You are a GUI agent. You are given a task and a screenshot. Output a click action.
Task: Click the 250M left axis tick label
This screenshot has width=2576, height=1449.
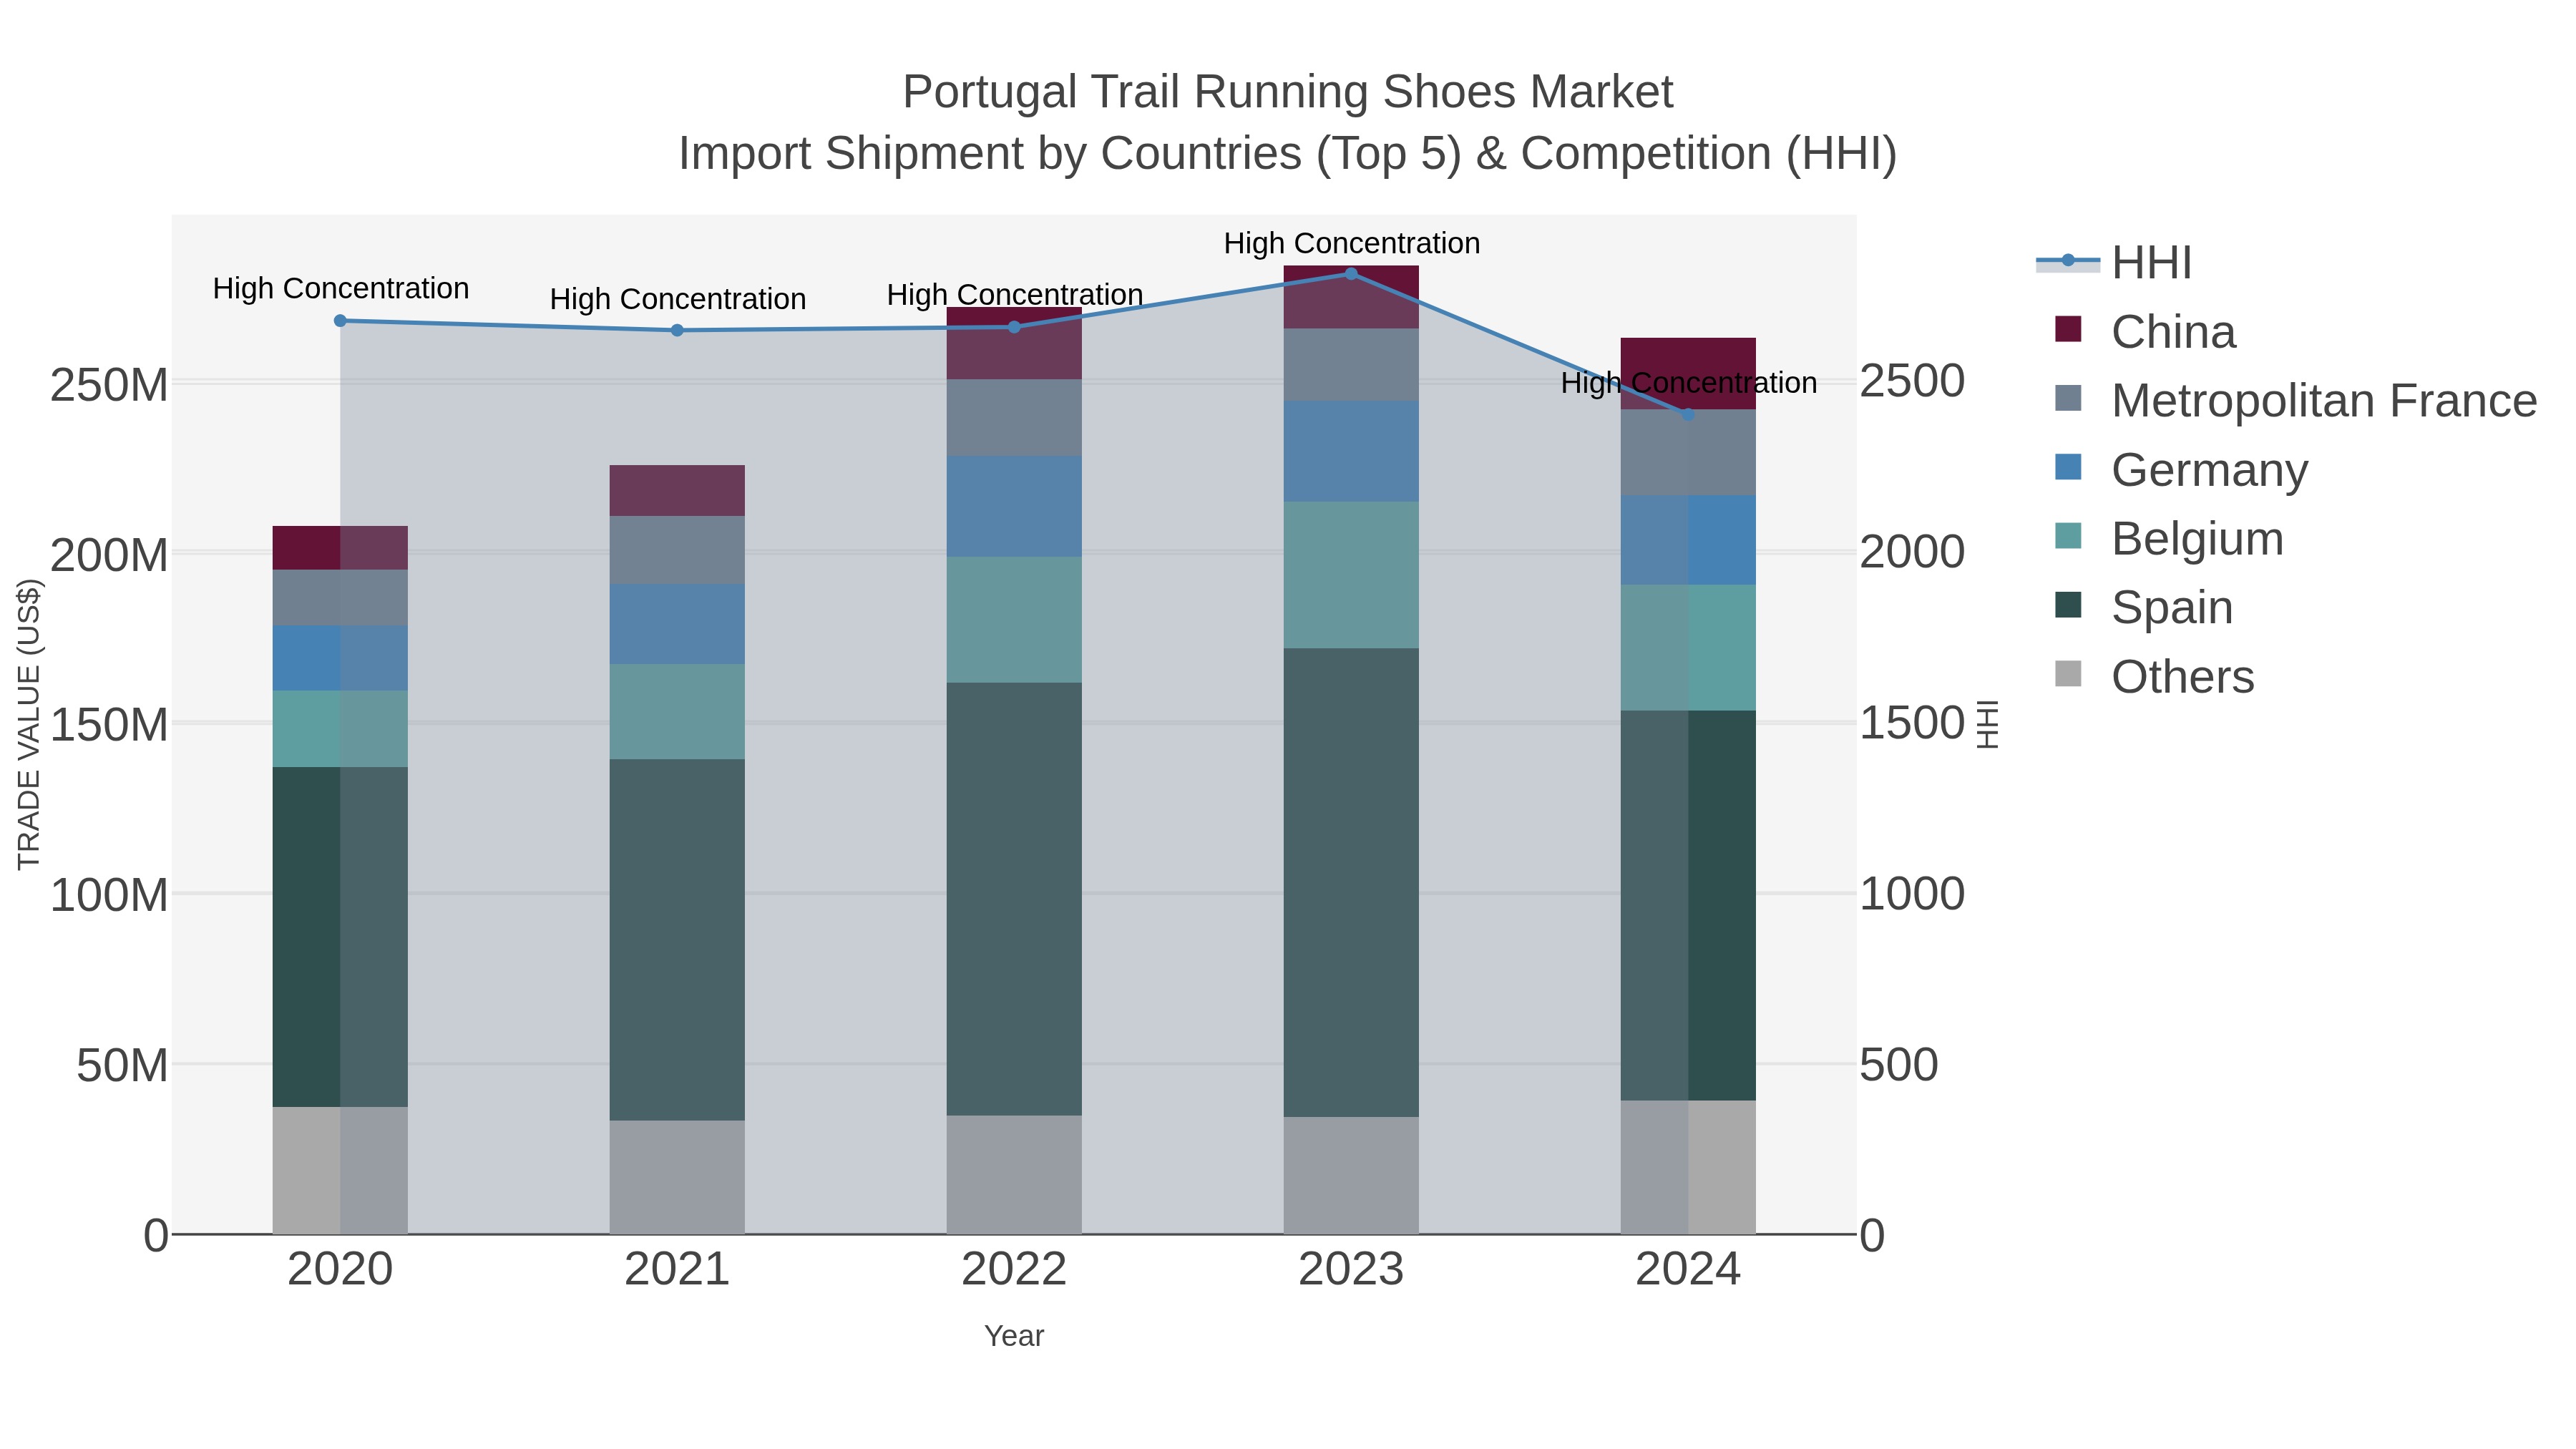[109, 385]
